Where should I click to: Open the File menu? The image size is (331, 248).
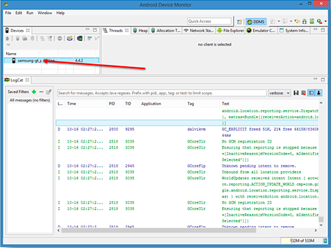coord(8,13)
